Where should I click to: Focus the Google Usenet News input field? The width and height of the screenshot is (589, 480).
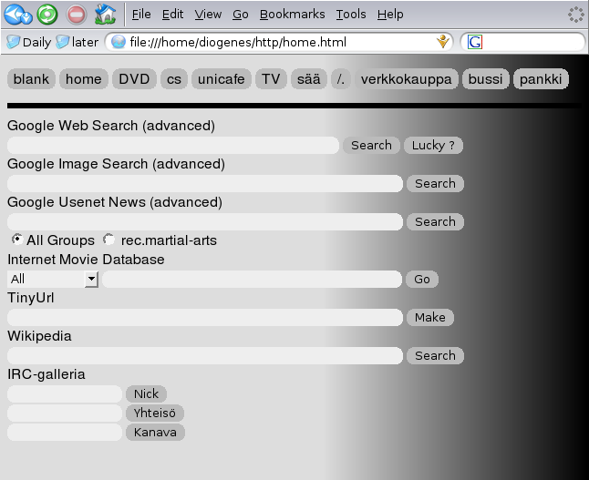point(205,222)
